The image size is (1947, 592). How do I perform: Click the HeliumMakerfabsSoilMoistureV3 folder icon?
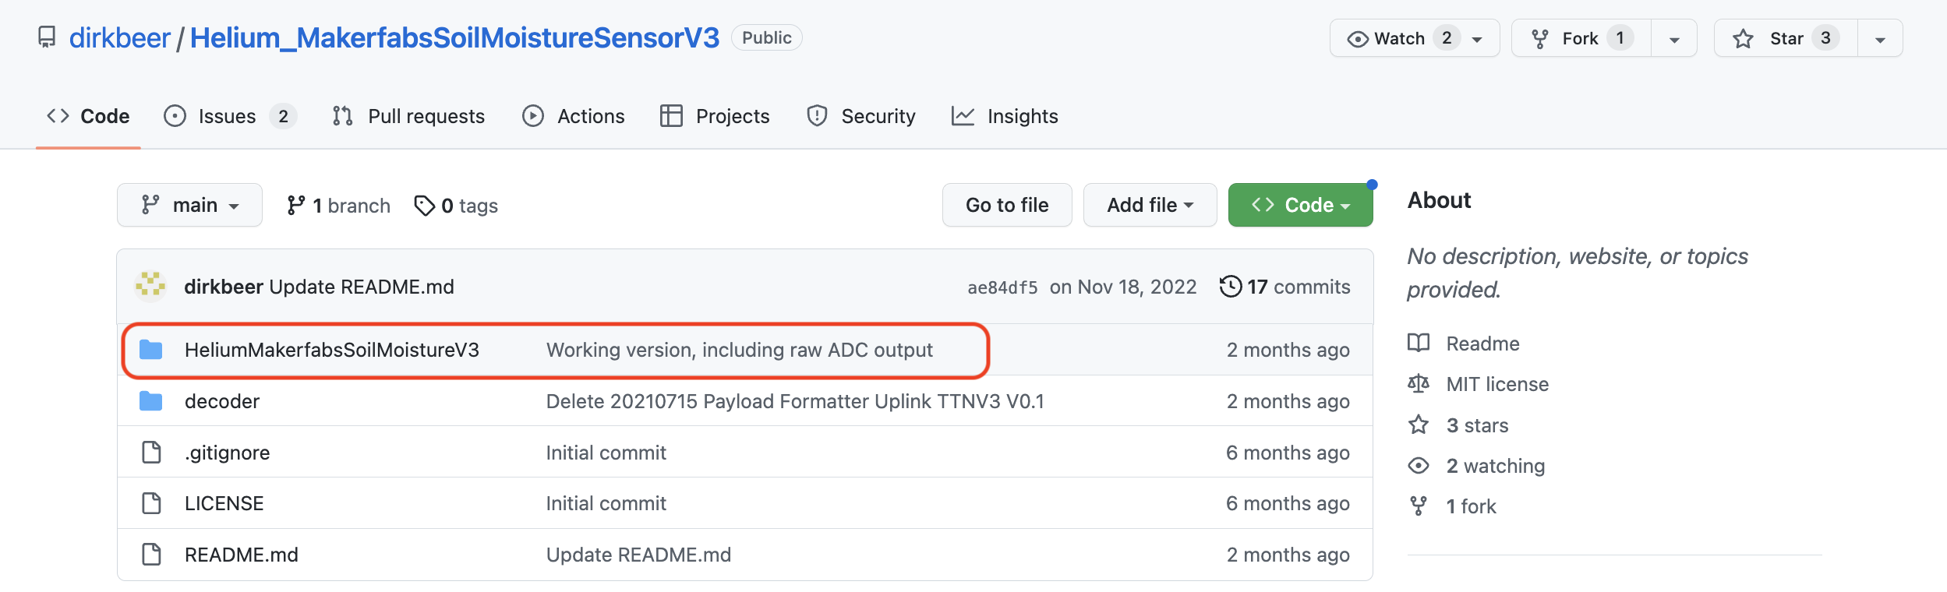point(150,350)
